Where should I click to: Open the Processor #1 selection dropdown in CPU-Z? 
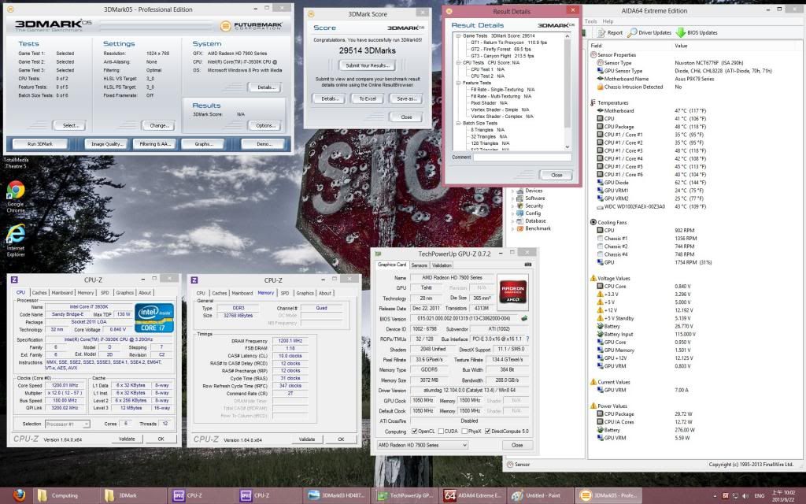[68, 424]
